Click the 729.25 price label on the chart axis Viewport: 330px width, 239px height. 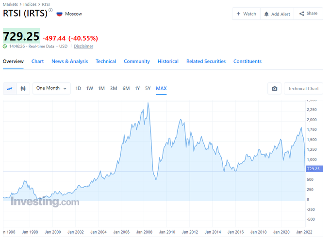coord(314,169)
